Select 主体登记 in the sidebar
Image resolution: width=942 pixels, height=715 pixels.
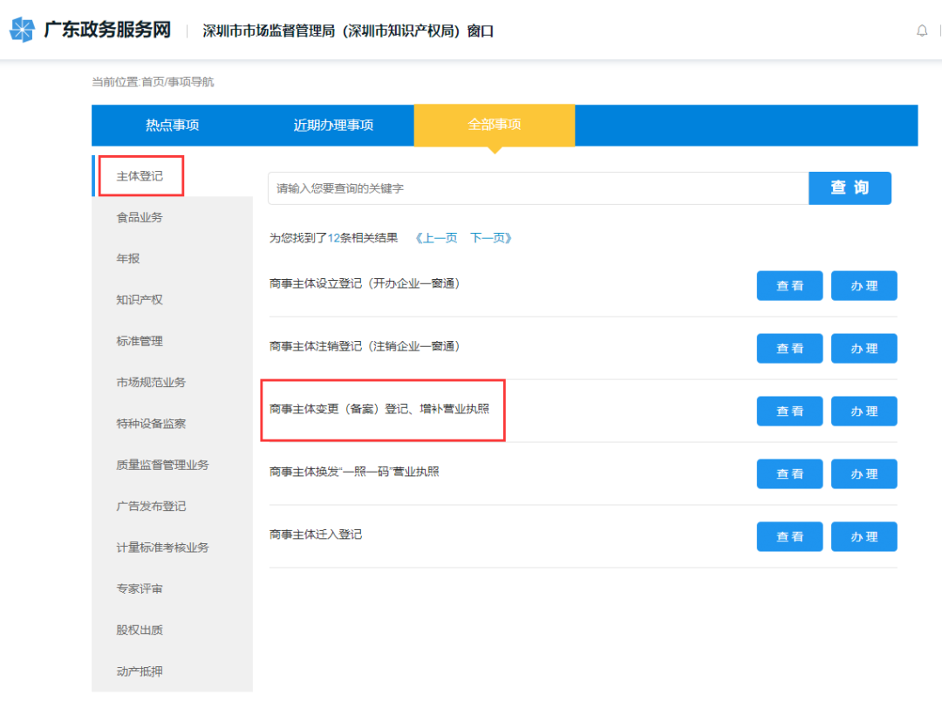click(x=140, y=176)
